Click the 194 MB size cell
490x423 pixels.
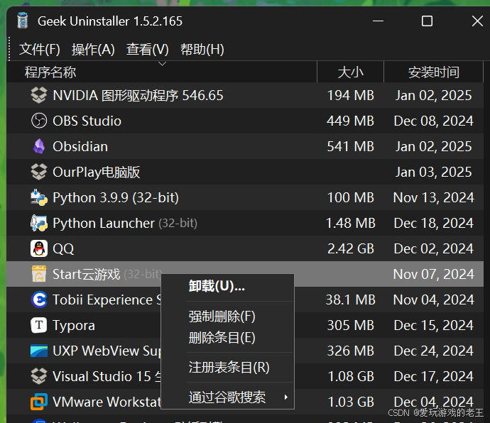tap(350, 95)
